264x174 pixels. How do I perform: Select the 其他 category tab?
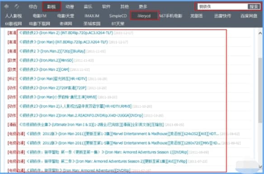click(x=125, y=7)
